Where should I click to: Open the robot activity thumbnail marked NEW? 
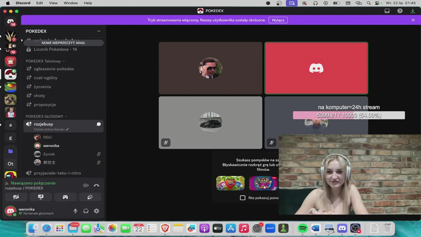[x=263, y=183]
